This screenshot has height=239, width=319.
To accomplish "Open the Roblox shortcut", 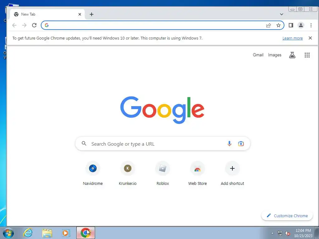I will pyautogui.click(x=163, y=173).
